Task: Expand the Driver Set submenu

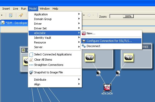Action: pyautogui.click(x=55, y=28)
